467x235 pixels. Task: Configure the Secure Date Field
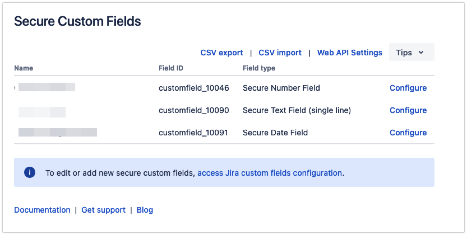[x=408, y=133]
